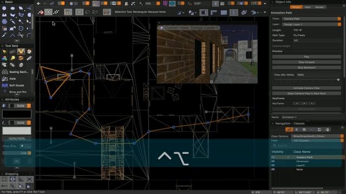
Task: Click Activate Camera View button
Action: [307, 88]
